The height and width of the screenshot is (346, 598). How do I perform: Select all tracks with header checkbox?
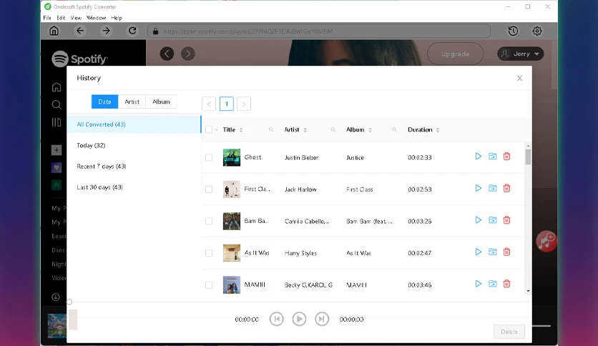click(209, 129)
